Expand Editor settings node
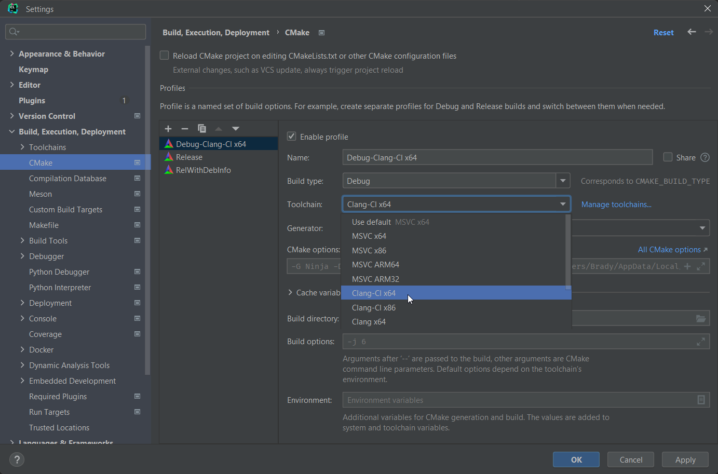 coord(12,85)
